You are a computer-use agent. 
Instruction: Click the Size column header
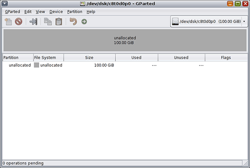coord(89,57)
